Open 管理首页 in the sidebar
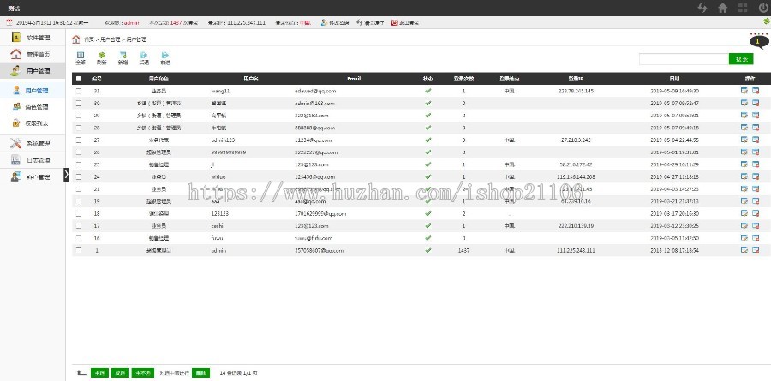This screenshot has width=771, height=381. pyautogui.click(x=33, y=54)
